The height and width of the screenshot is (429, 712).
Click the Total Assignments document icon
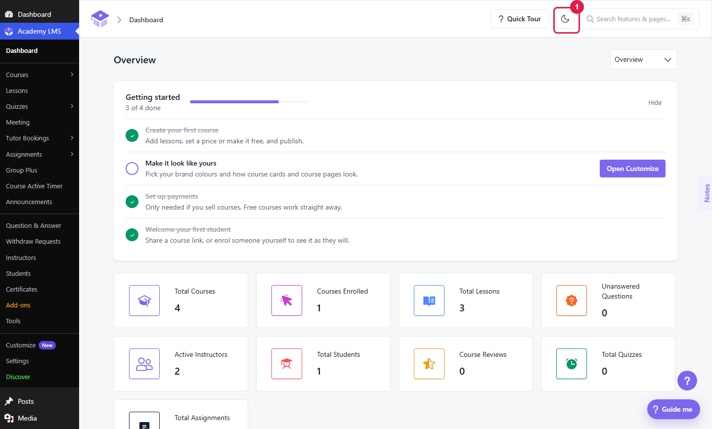point(144,421)
